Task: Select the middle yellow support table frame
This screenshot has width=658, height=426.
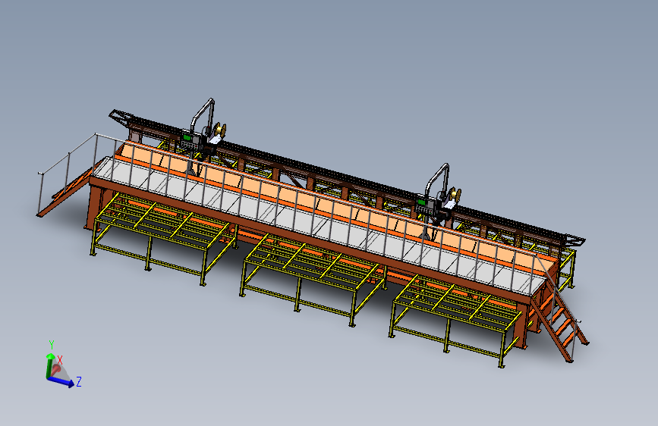Action: tap(314, 279)
